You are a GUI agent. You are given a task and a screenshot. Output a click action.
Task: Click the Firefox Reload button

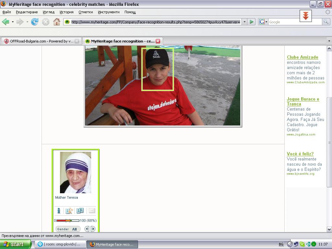tap(34, 22)
